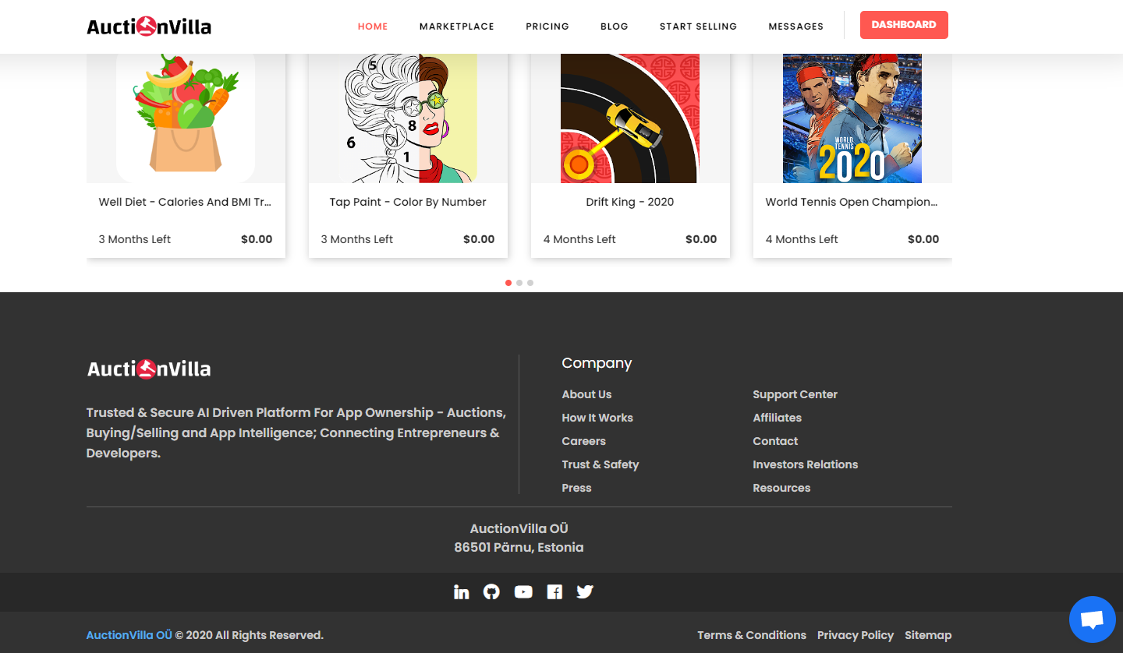The image size is (1123, 653).
Task: Open the Privacy Policy link
Action: pos(856,635)
